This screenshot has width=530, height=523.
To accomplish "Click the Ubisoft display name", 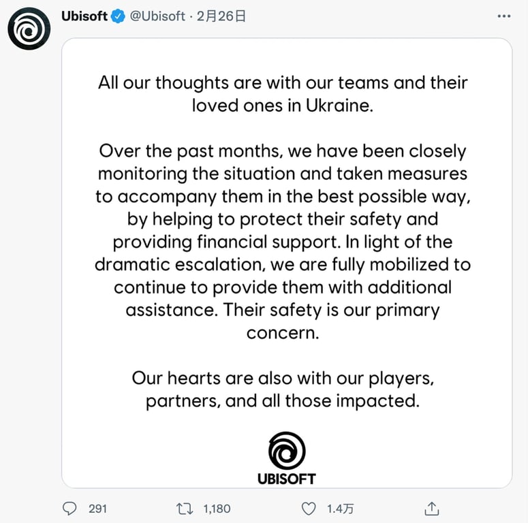I will [x=84, y=16].
